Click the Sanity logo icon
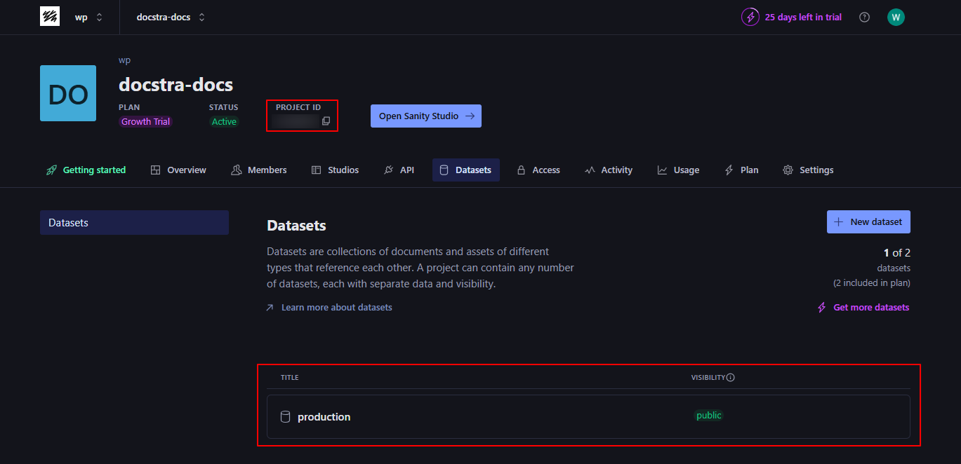This screenshot has width=961, height=464. coord(50,17)
